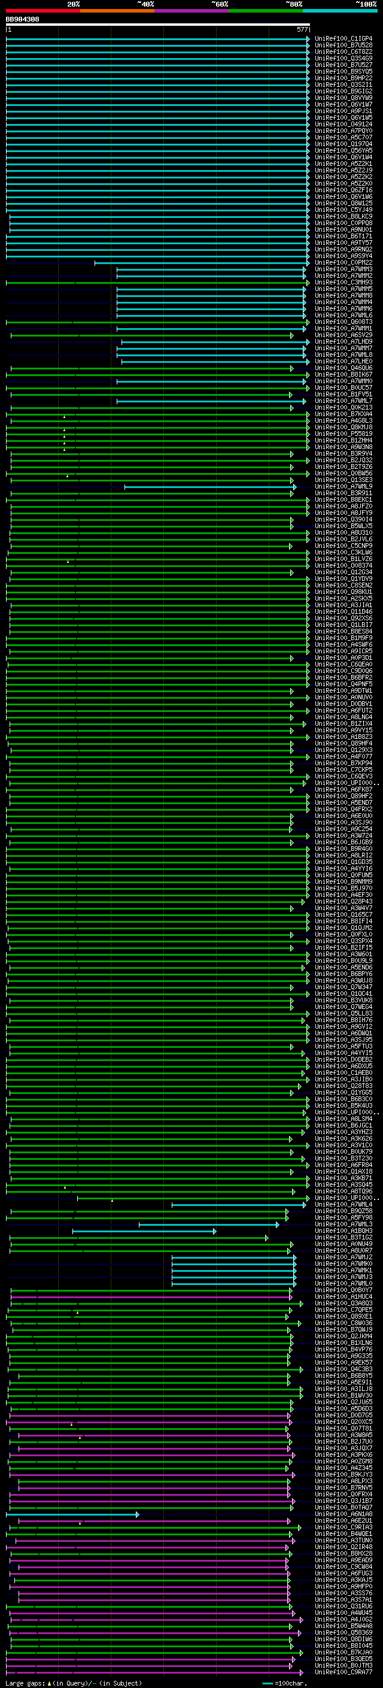383x1688 pixels.
Task: Click the cyan alignment bar for UniRef100_A1BQH3
Action: (144, 1231)
